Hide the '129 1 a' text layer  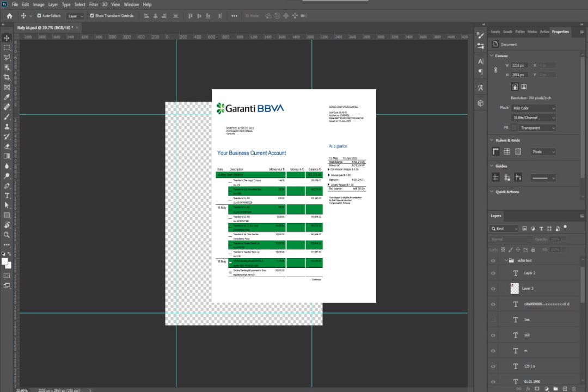pos(493,366)
